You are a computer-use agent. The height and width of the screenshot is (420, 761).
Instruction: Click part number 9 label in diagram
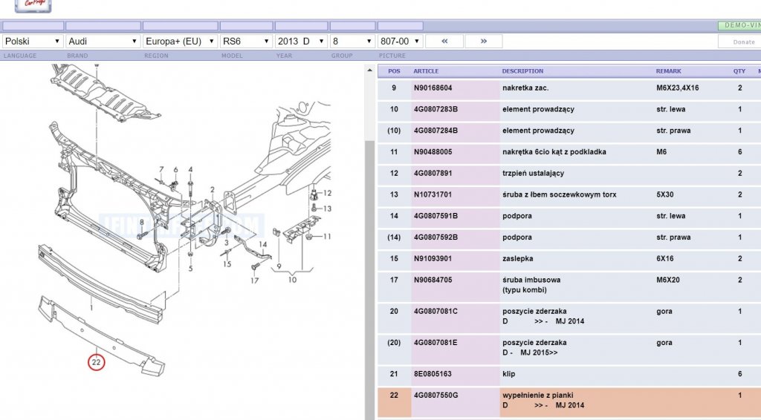pyautogui.click(x=279, y=266)
